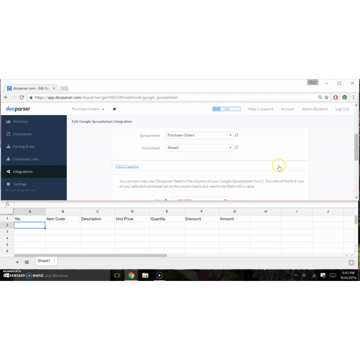Switch to the docparser.com browser tab

click(31, 88)
